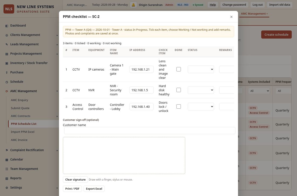
Task: Click the Schedule clock icon
Action: [x=7, y=82]
